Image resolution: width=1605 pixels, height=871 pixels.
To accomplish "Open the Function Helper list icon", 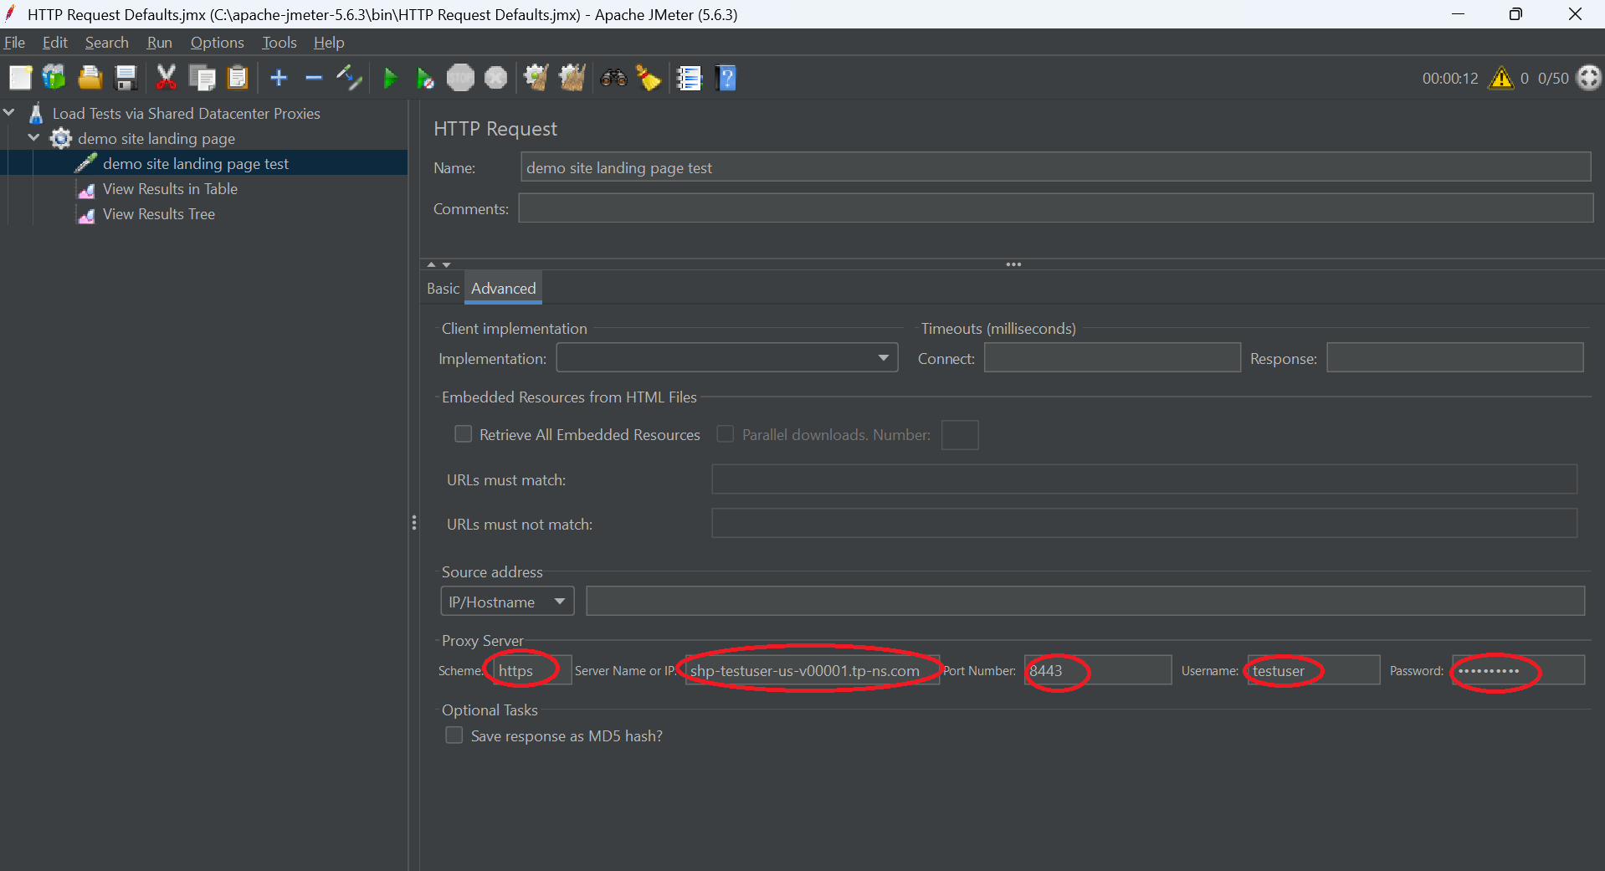I will (x=689, y=78).
